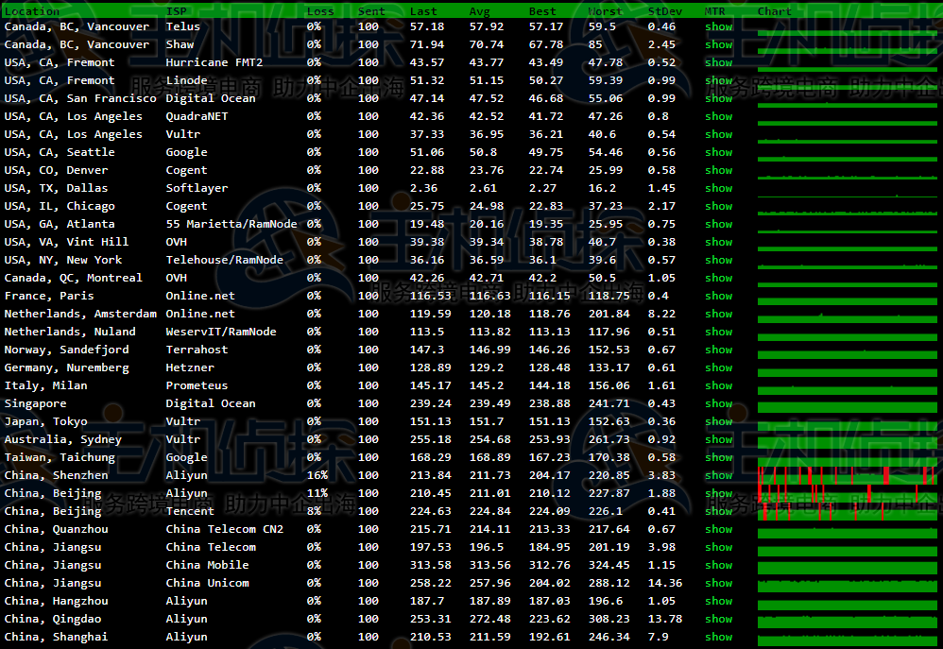Open show link for Montreal OVH
This screenshot has width=943, height=649.
pos(719,278)
